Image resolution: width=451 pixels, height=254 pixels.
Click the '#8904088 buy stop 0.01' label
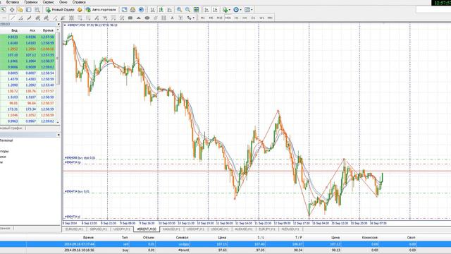click(x=80, y=158)
